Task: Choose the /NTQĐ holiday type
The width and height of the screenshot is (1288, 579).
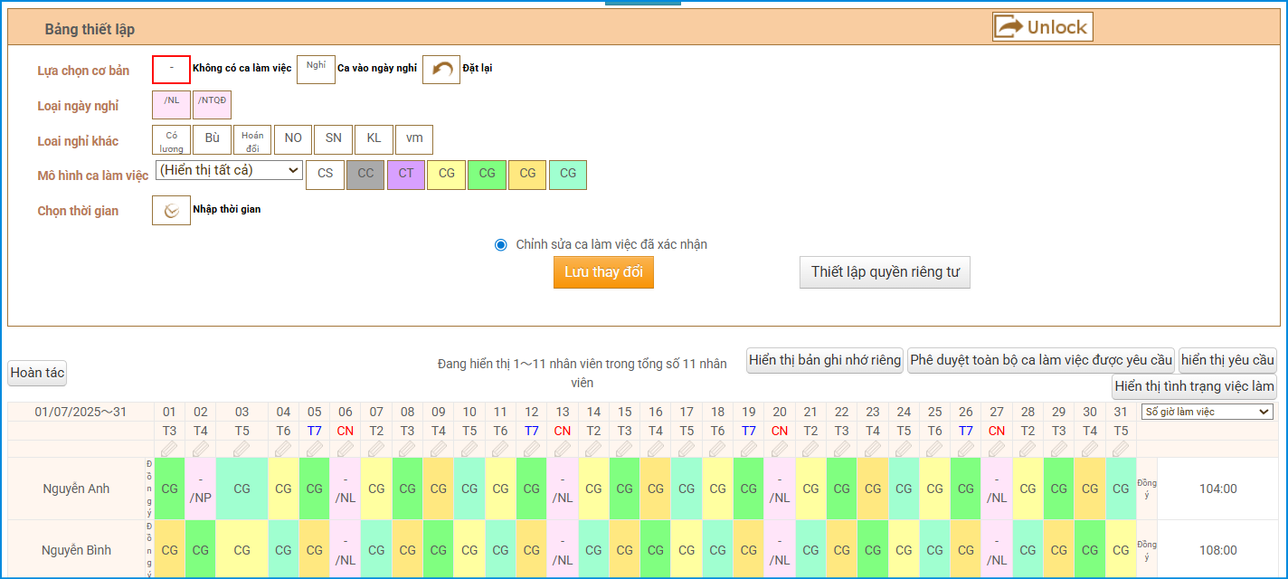Action: click(212, 105)
